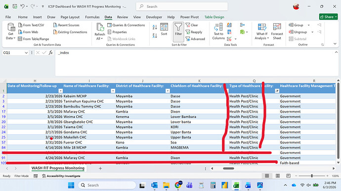Open What-If Analysis menu
The height and width of the screenshot is (191, 341).
[262, 32]
